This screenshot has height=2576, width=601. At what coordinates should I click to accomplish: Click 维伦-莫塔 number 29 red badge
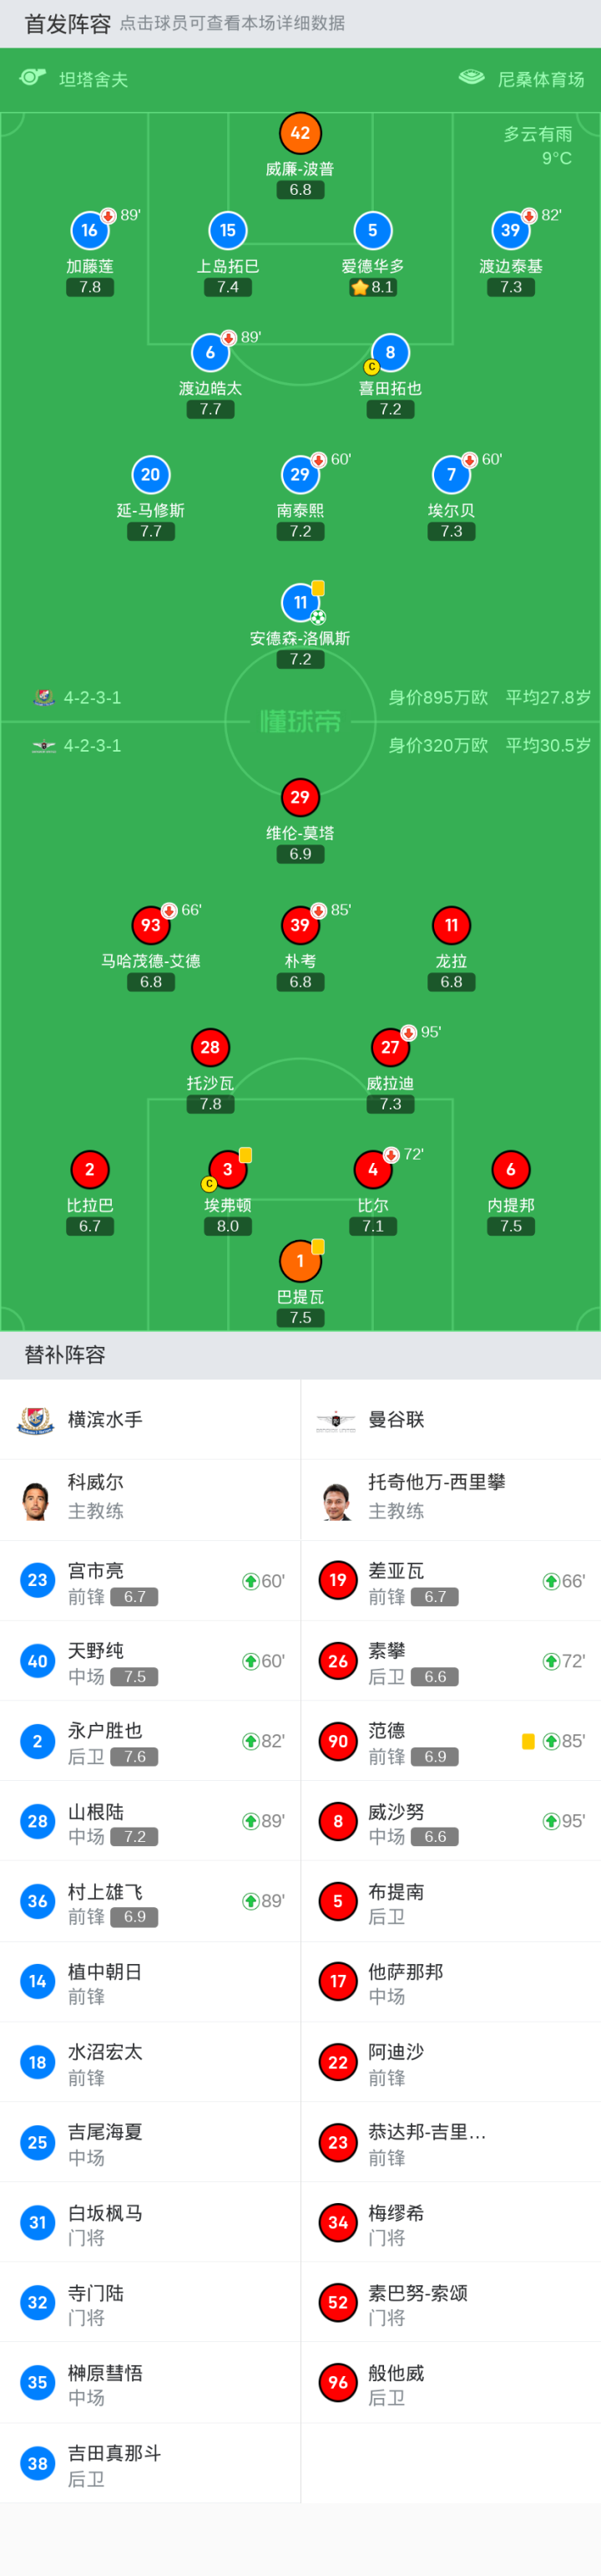(x=300, y=797)
